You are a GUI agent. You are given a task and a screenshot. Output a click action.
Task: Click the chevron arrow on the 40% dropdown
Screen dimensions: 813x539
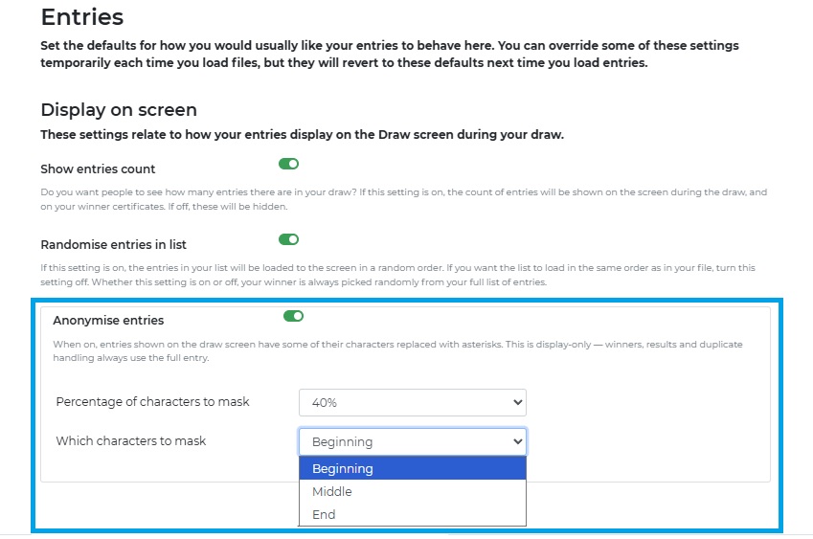click(517, 402)
